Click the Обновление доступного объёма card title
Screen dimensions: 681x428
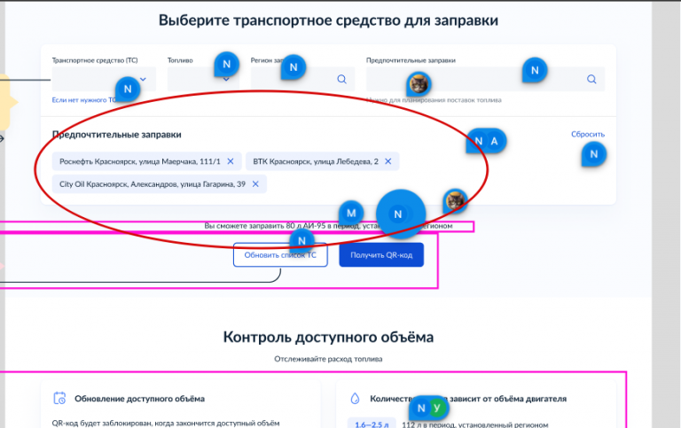coord(139,399)
